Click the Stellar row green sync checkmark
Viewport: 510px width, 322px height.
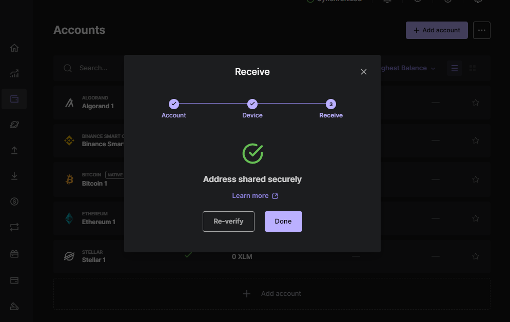click(188, 255)
